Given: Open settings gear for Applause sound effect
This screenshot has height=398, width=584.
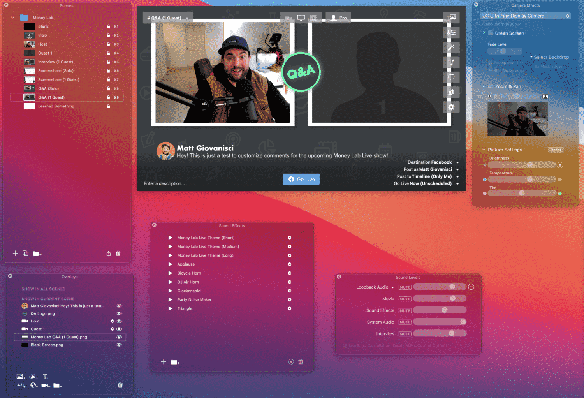Looking at the screenshot, I should (289, 264).
